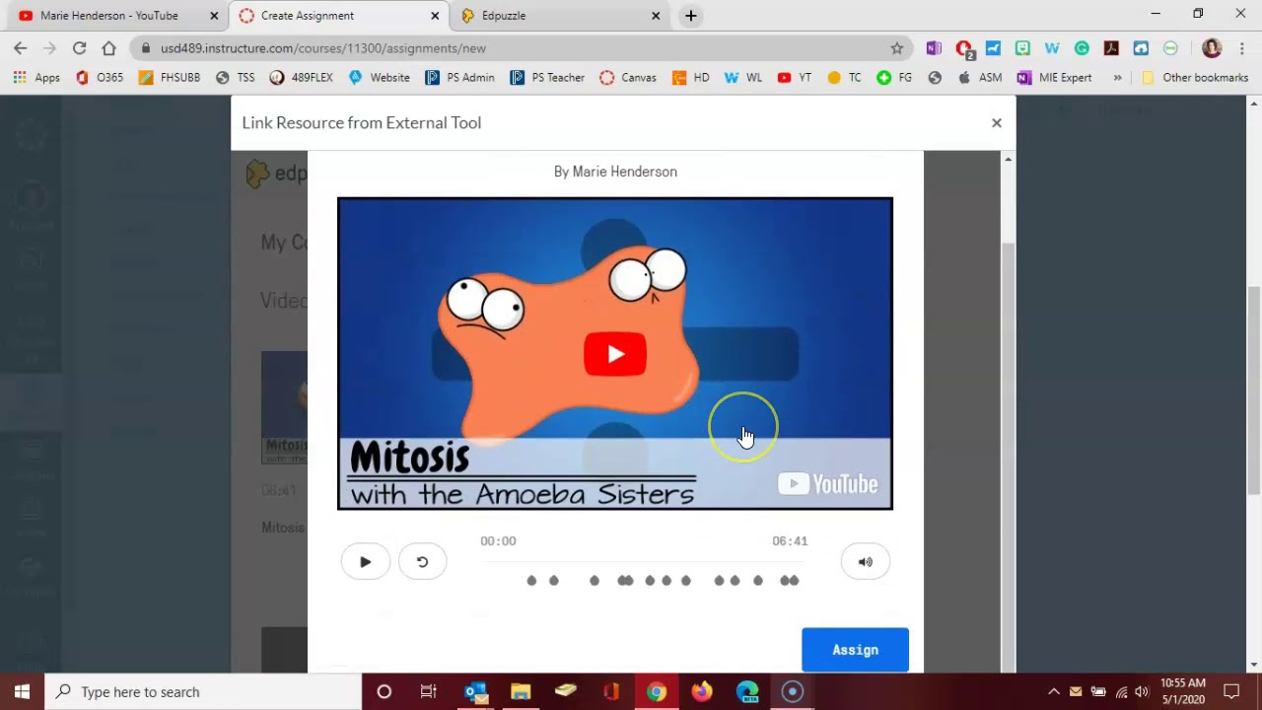Reload the current page
1262x710 pixels.
(x=79, y=47)
